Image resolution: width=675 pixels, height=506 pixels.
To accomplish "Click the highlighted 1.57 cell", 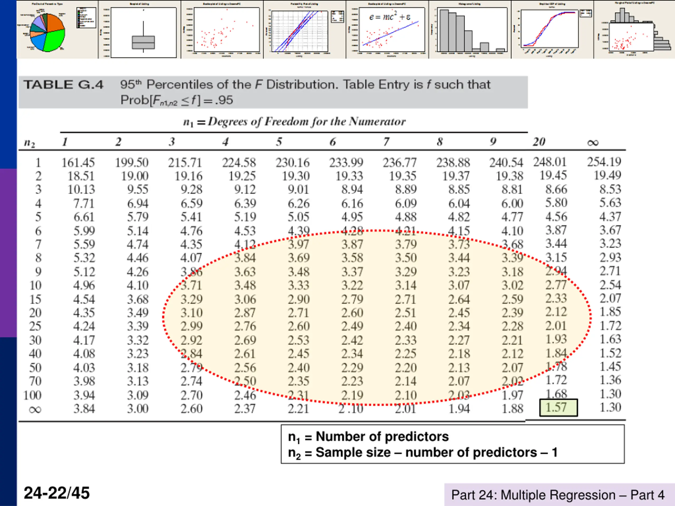I will [558, 408].
